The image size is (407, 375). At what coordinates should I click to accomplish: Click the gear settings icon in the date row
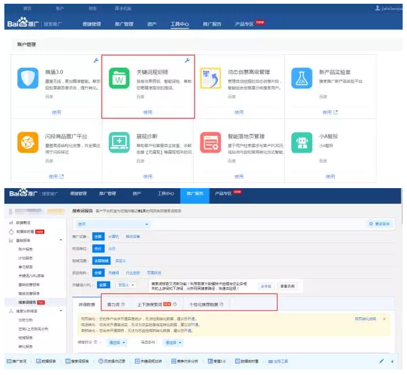[x=371, y=224]
